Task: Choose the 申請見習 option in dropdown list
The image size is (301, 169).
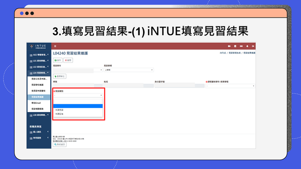Action: [x=78, y=110]
